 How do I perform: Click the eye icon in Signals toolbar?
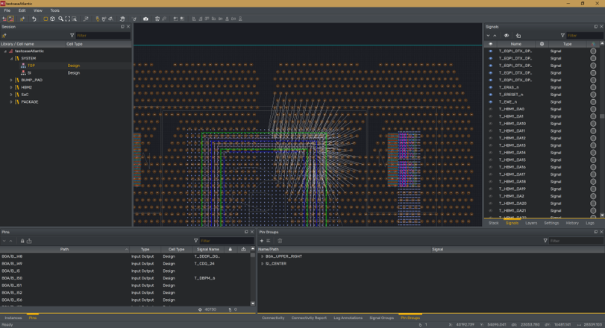507,35
